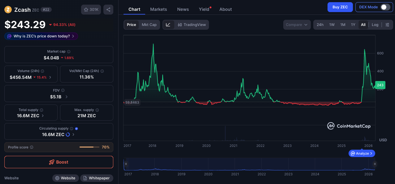The image size is (395, 184).
Task: Grab the left range slider handle
Action: [126, 164]
